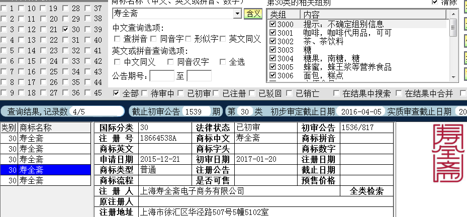Click the 初审公告 value 1536/817

click(x=358, y=128)
